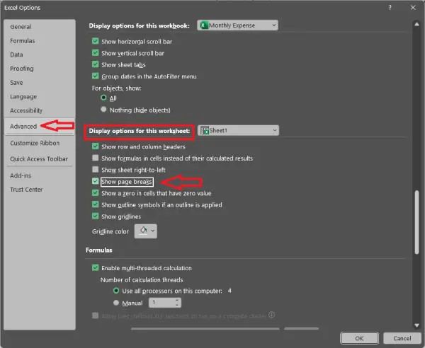The image size is (425, 348).
Task: Open Quick Access Toolbar settings
Action: tap(39, 159)
